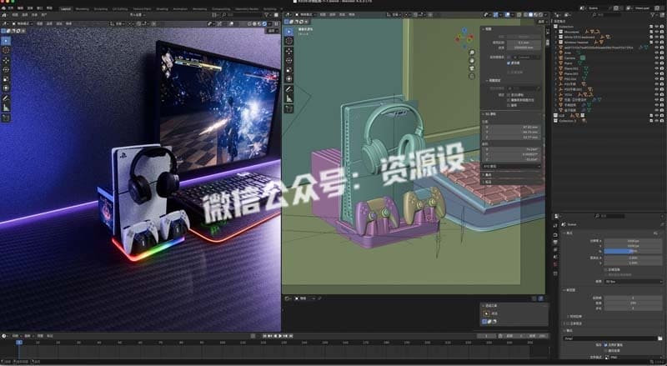
Task: Open the file format dropdown at properties bottom
Action: pos(634,358)
